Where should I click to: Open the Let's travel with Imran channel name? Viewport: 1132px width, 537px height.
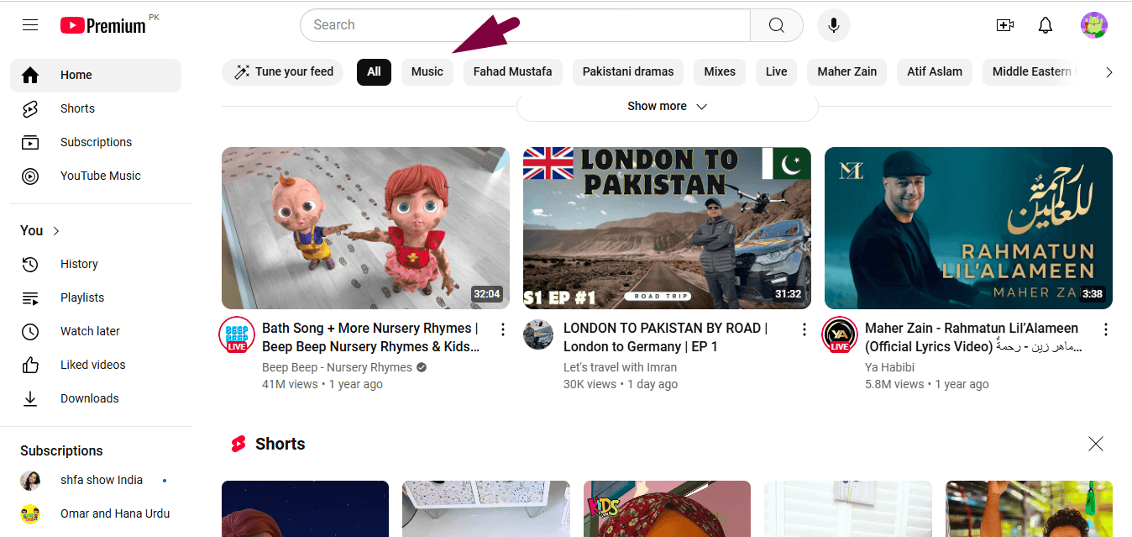(620, 367)
